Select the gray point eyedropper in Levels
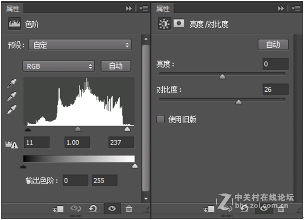Screen dimensions: 304x220 coord(12,96)
